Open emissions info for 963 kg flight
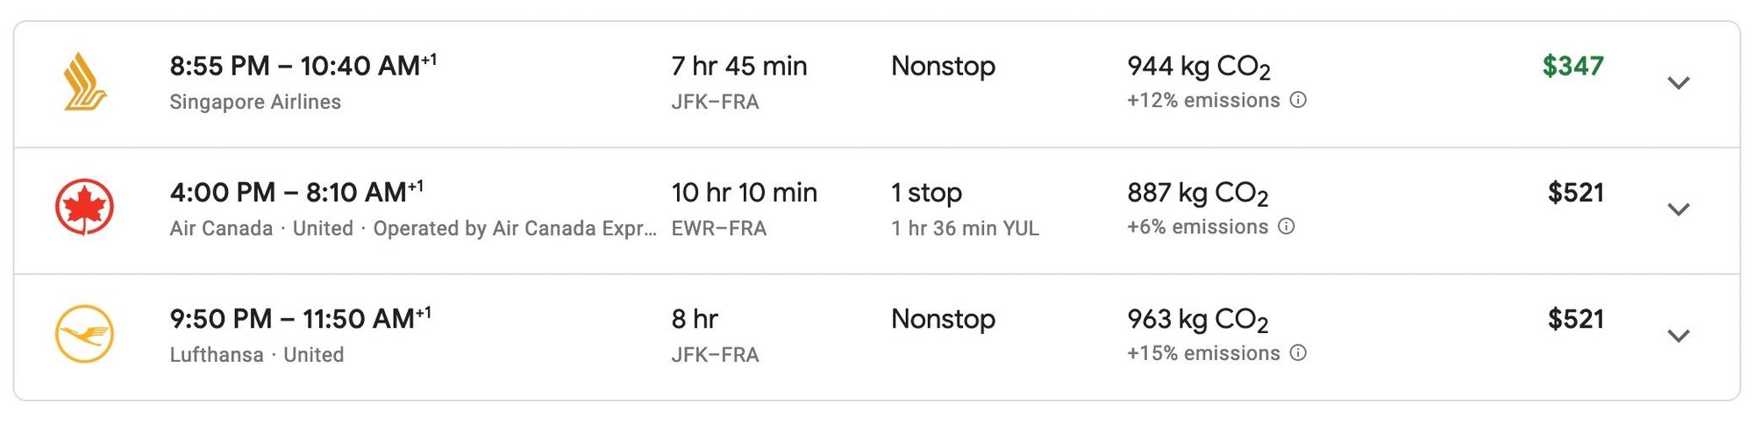 point(1298,353)
